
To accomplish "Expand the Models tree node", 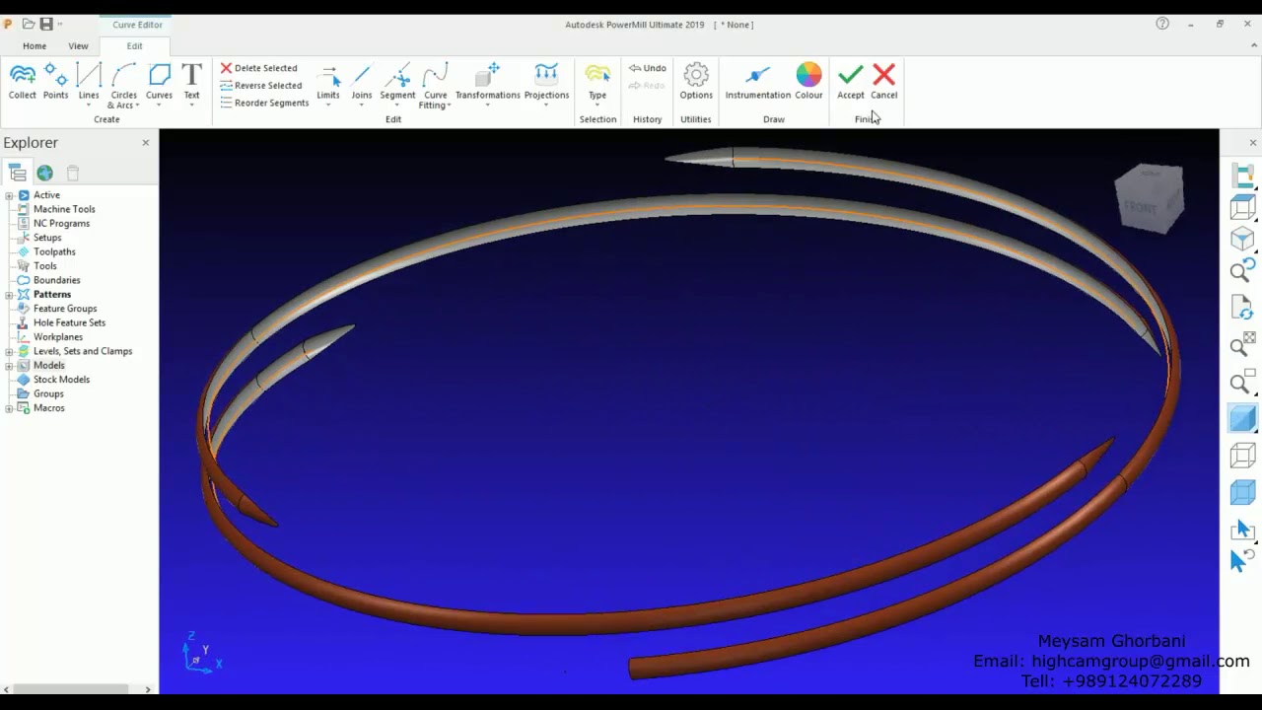I will click(x=9, y=366).
